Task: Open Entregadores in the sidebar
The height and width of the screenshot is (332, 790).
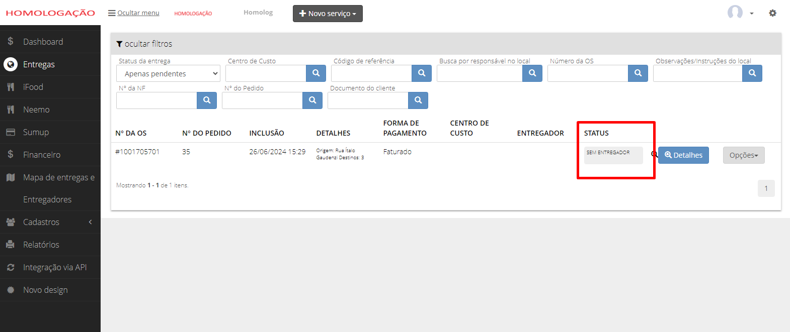Action: (x=47, y=199)
